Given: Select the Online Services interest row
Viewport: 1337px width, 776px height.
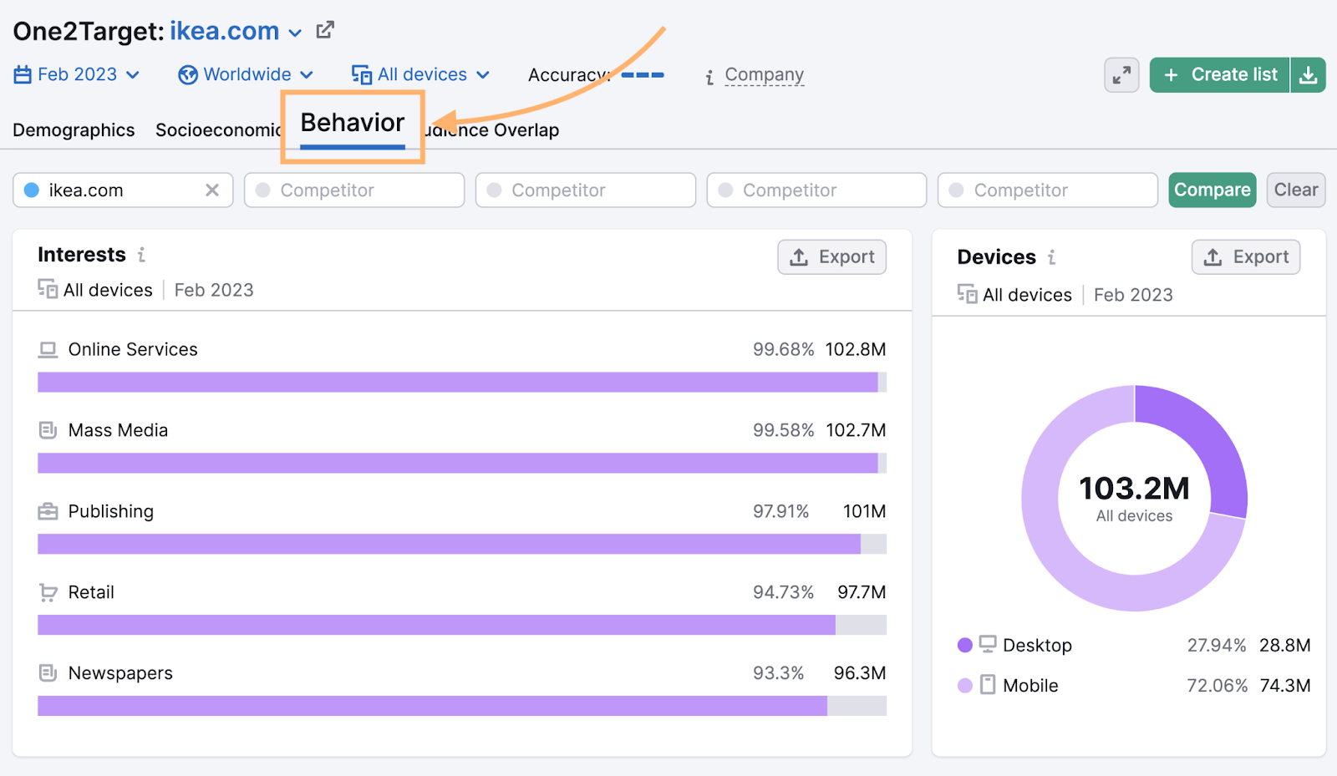Looking at the screenshot, I should (462, 365).
